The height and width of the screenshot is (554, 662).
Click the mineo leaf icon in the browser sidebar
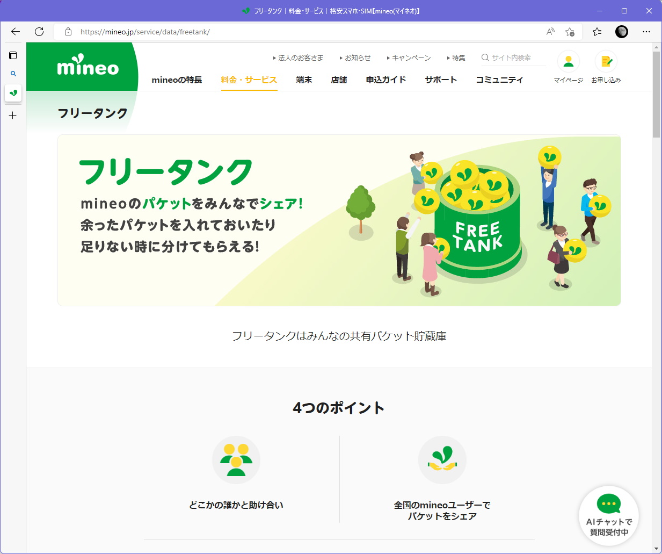(x=13, y=93)
